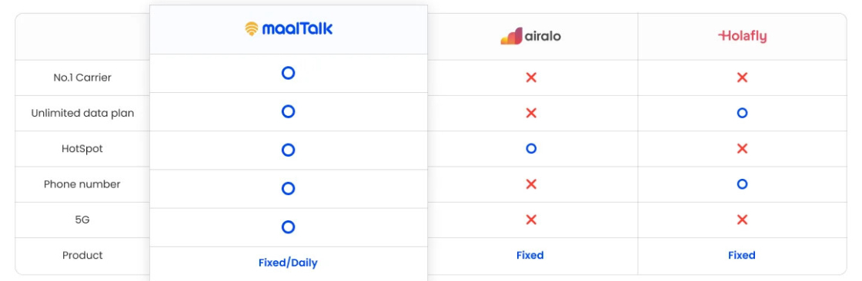This screenshot has width=862, height=281.
Task: Click Holafly's blue circle for Phone number
Action: (x=742, y=183)
